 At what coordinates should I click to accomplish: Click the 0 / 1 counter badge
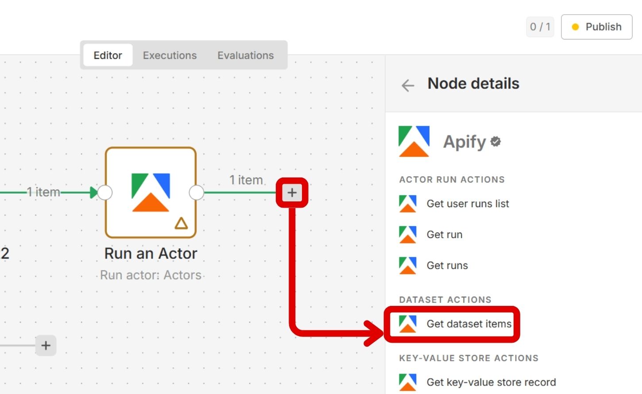(x=540, y=27)
